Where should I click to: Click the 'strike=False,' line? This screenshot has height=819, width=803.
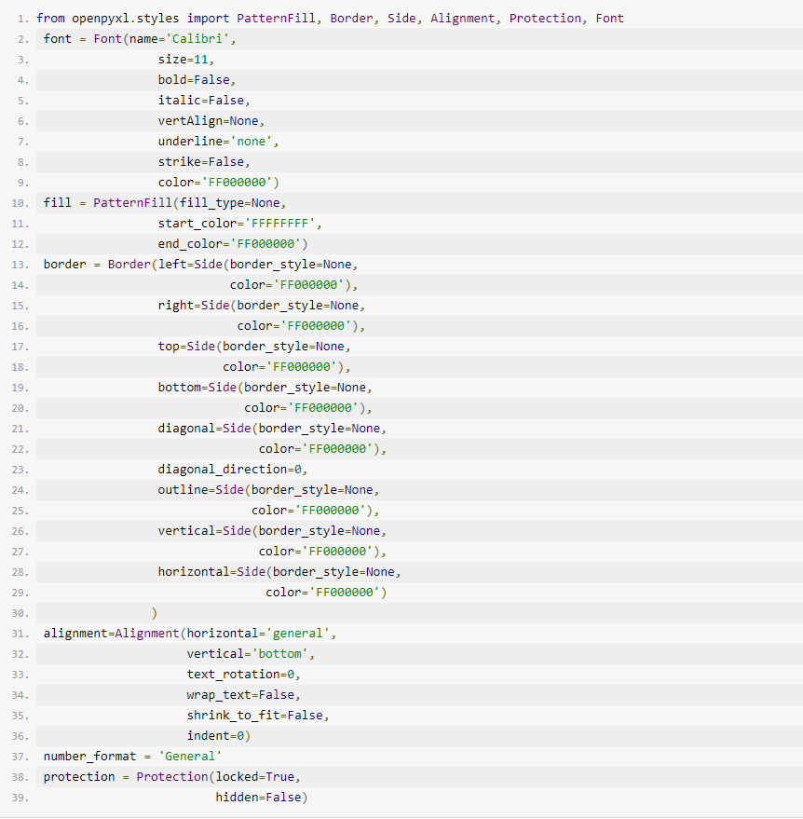[204, 162]
